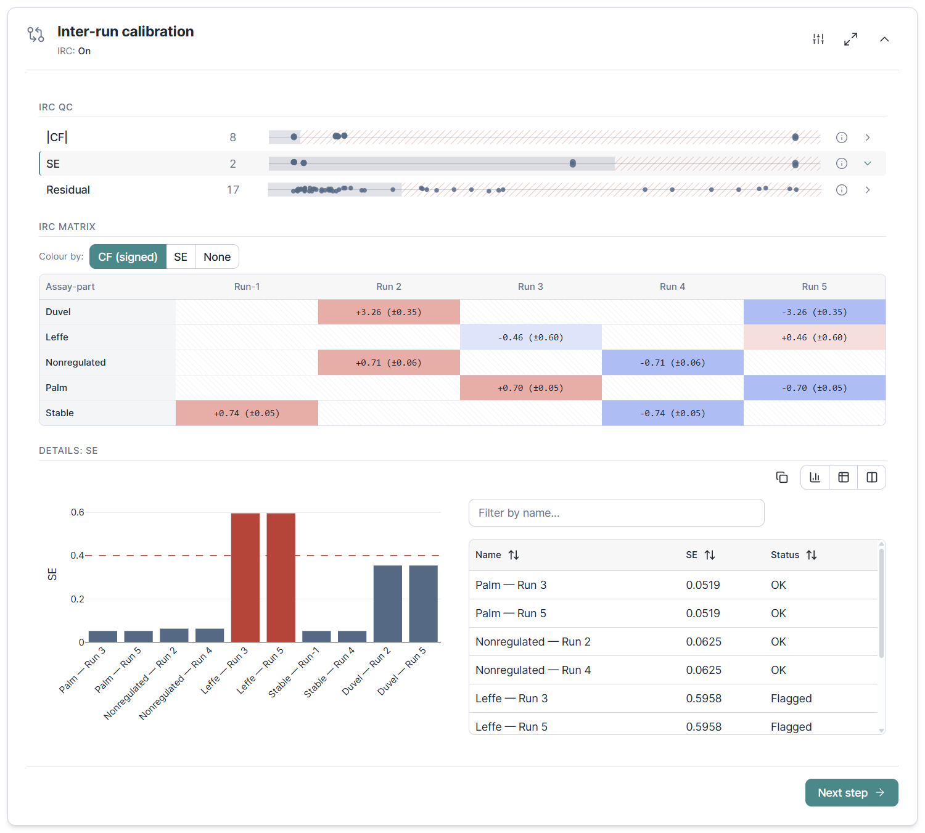Collapse the Inter-run calibration panel
Image resolution: width=925 pixels, height=833 pixels.
pos(884,39)
